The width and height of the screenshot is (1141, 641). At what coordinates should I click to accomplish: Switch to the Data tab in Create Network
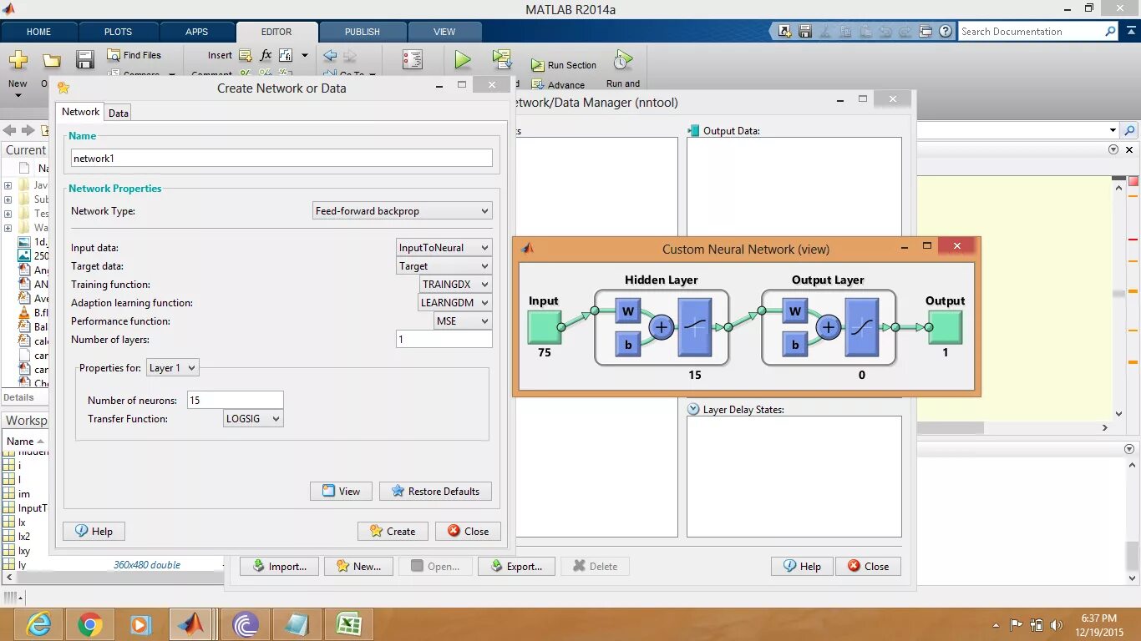[x=119, y=113]
